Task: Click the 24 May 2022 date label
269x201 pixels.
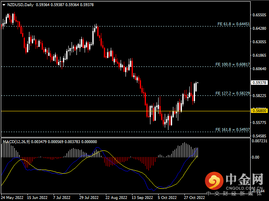Action: [x=12, y=198]
